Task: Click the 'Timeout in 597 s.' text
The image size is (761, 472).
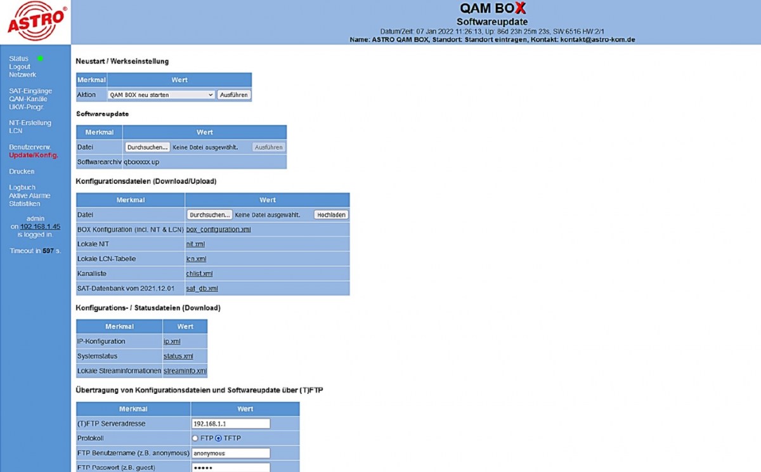Action: [x=36, y=251]
